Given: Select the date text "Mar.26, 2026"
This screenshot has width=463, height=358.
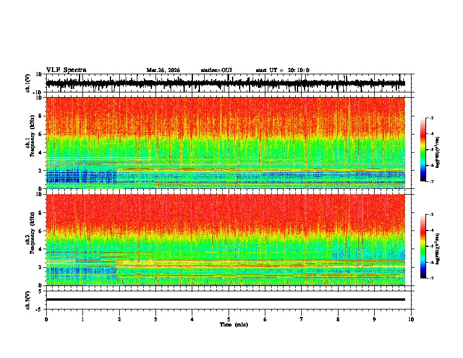Looking at the screenshot, I should click(163, 70).
